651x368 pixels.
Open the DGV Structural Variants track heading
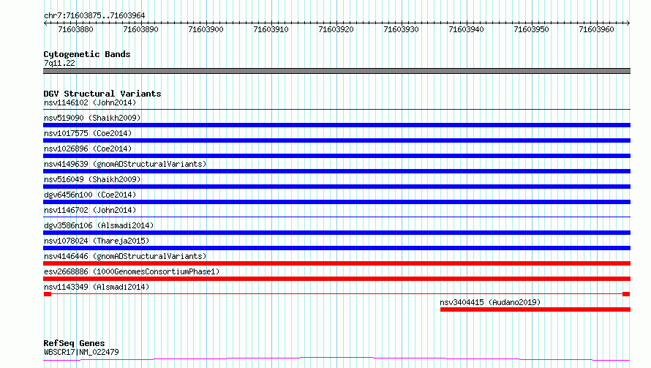click(x=102, y=94)
